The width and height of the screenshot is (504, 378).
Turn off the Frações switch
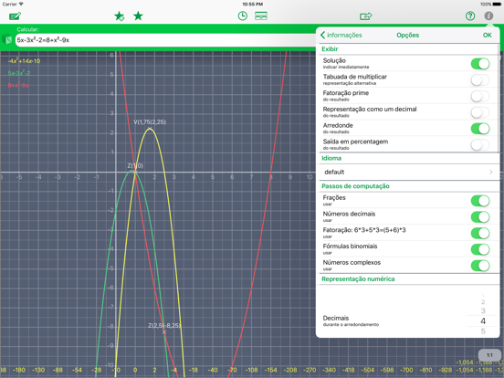pos(480,201)
